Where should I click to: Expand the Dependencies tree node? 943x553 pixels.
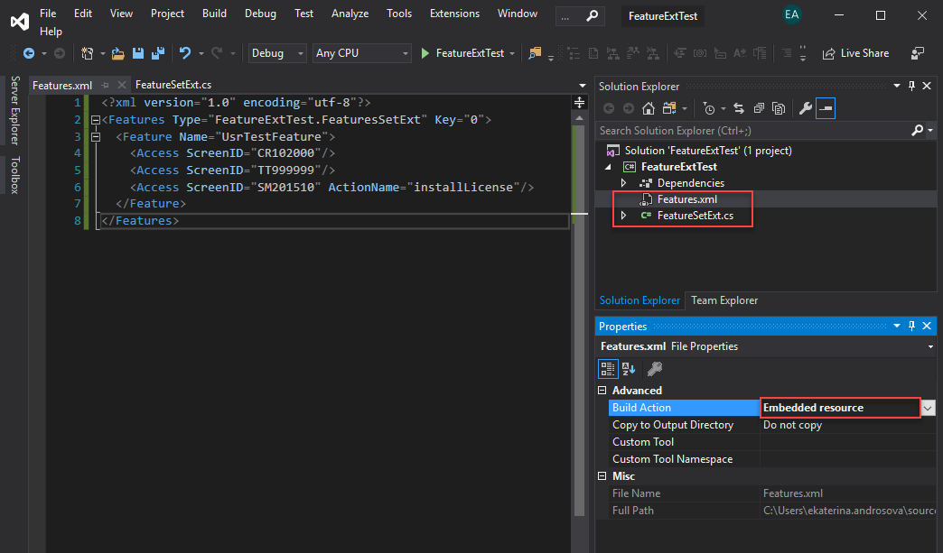pyautogui.click(x=623, y=183)
